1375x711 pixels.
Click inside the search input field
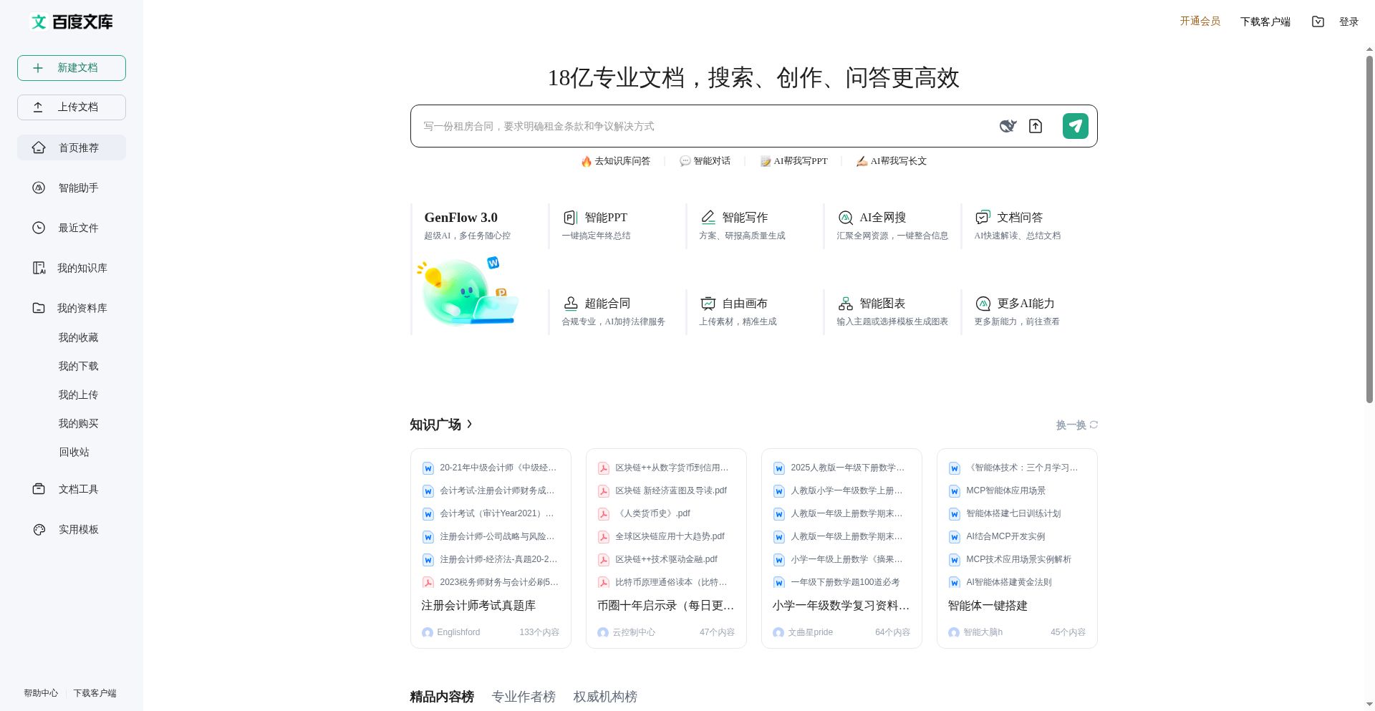680,126
